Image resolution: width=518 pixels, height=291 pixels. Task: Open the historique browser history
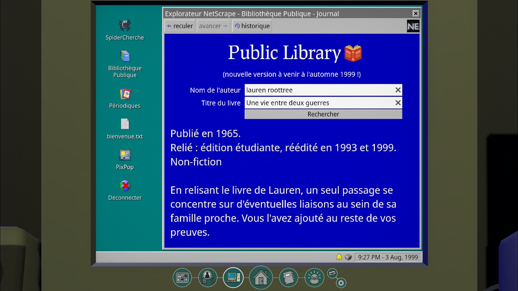(x=252, y=26)
